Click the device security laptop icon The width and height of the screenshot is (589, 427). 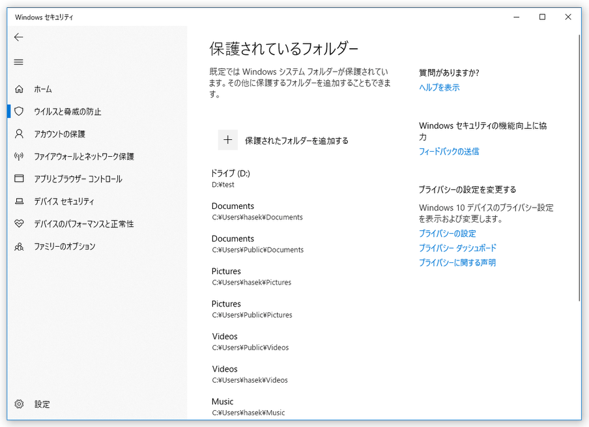click(19, 201)
